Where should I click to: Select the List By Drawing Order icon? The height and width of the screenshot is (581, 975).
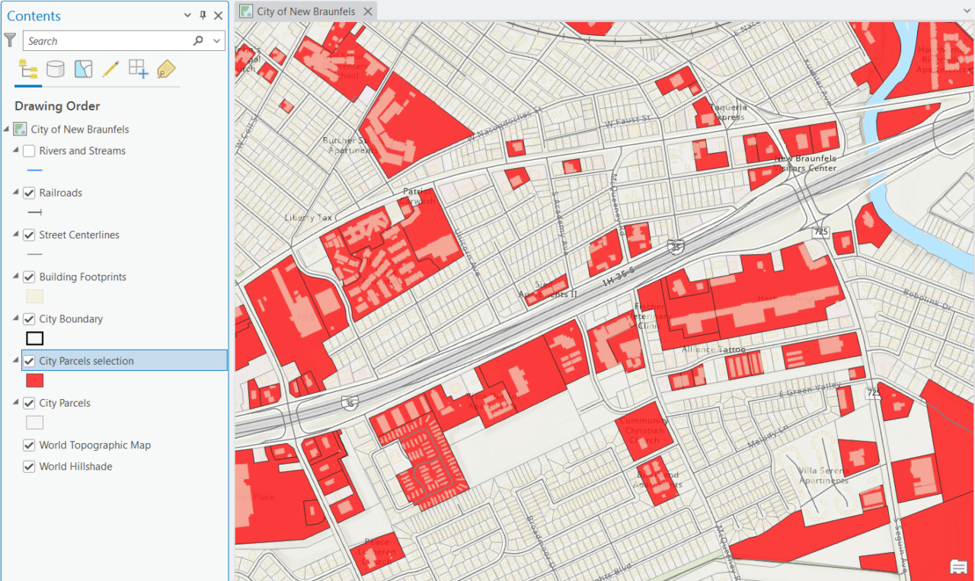pyautogui.click(x=28, y=69)
